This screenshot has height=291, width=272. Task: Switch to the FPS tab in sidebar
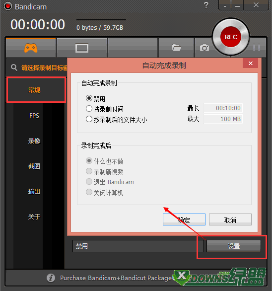34,116
